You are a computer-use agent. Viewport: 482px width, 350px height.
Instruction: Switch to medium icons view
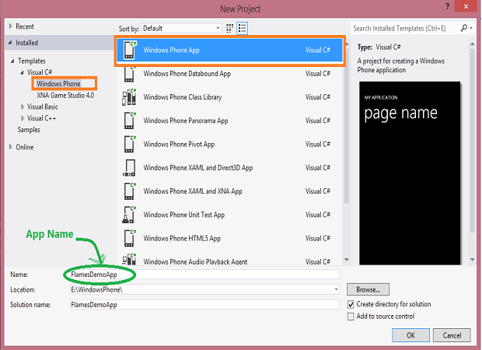(x=229, y=28)
